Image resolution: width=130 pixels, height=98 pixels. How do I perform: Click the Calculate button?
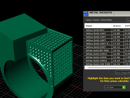click(x=115, y=87)
